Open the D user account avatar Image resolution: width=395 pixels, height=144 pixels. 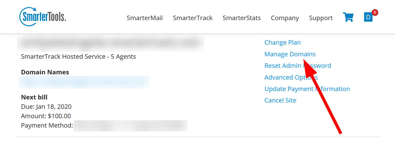point(368,17)
